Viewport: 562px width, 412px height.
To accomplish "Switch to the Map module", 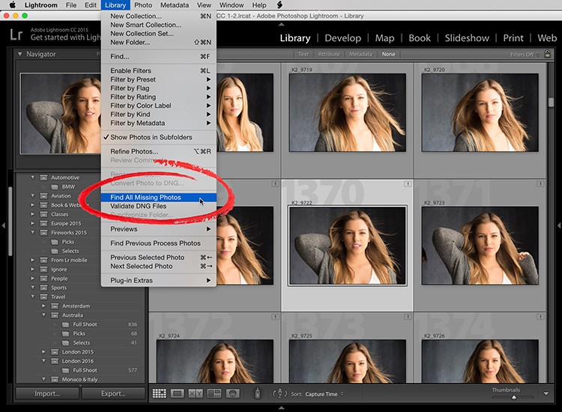I will (x=384, y=38).
